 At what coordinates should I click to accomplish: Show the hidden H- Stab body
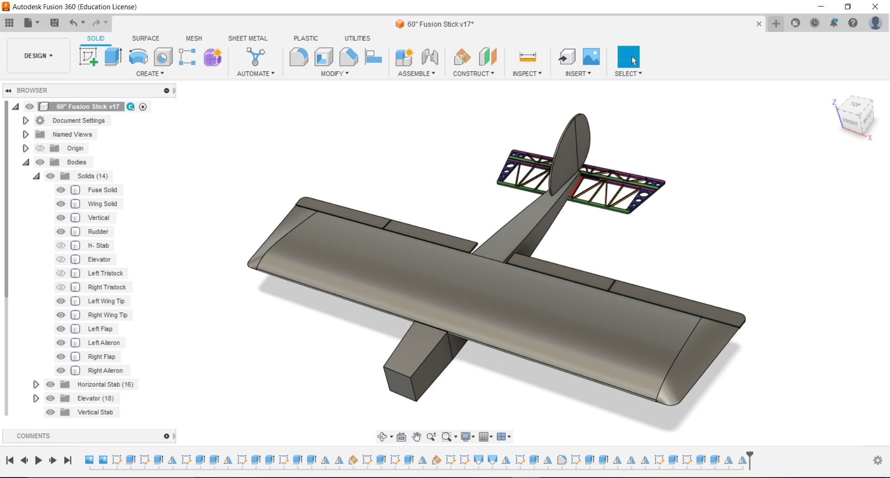[x=61, y=245]
